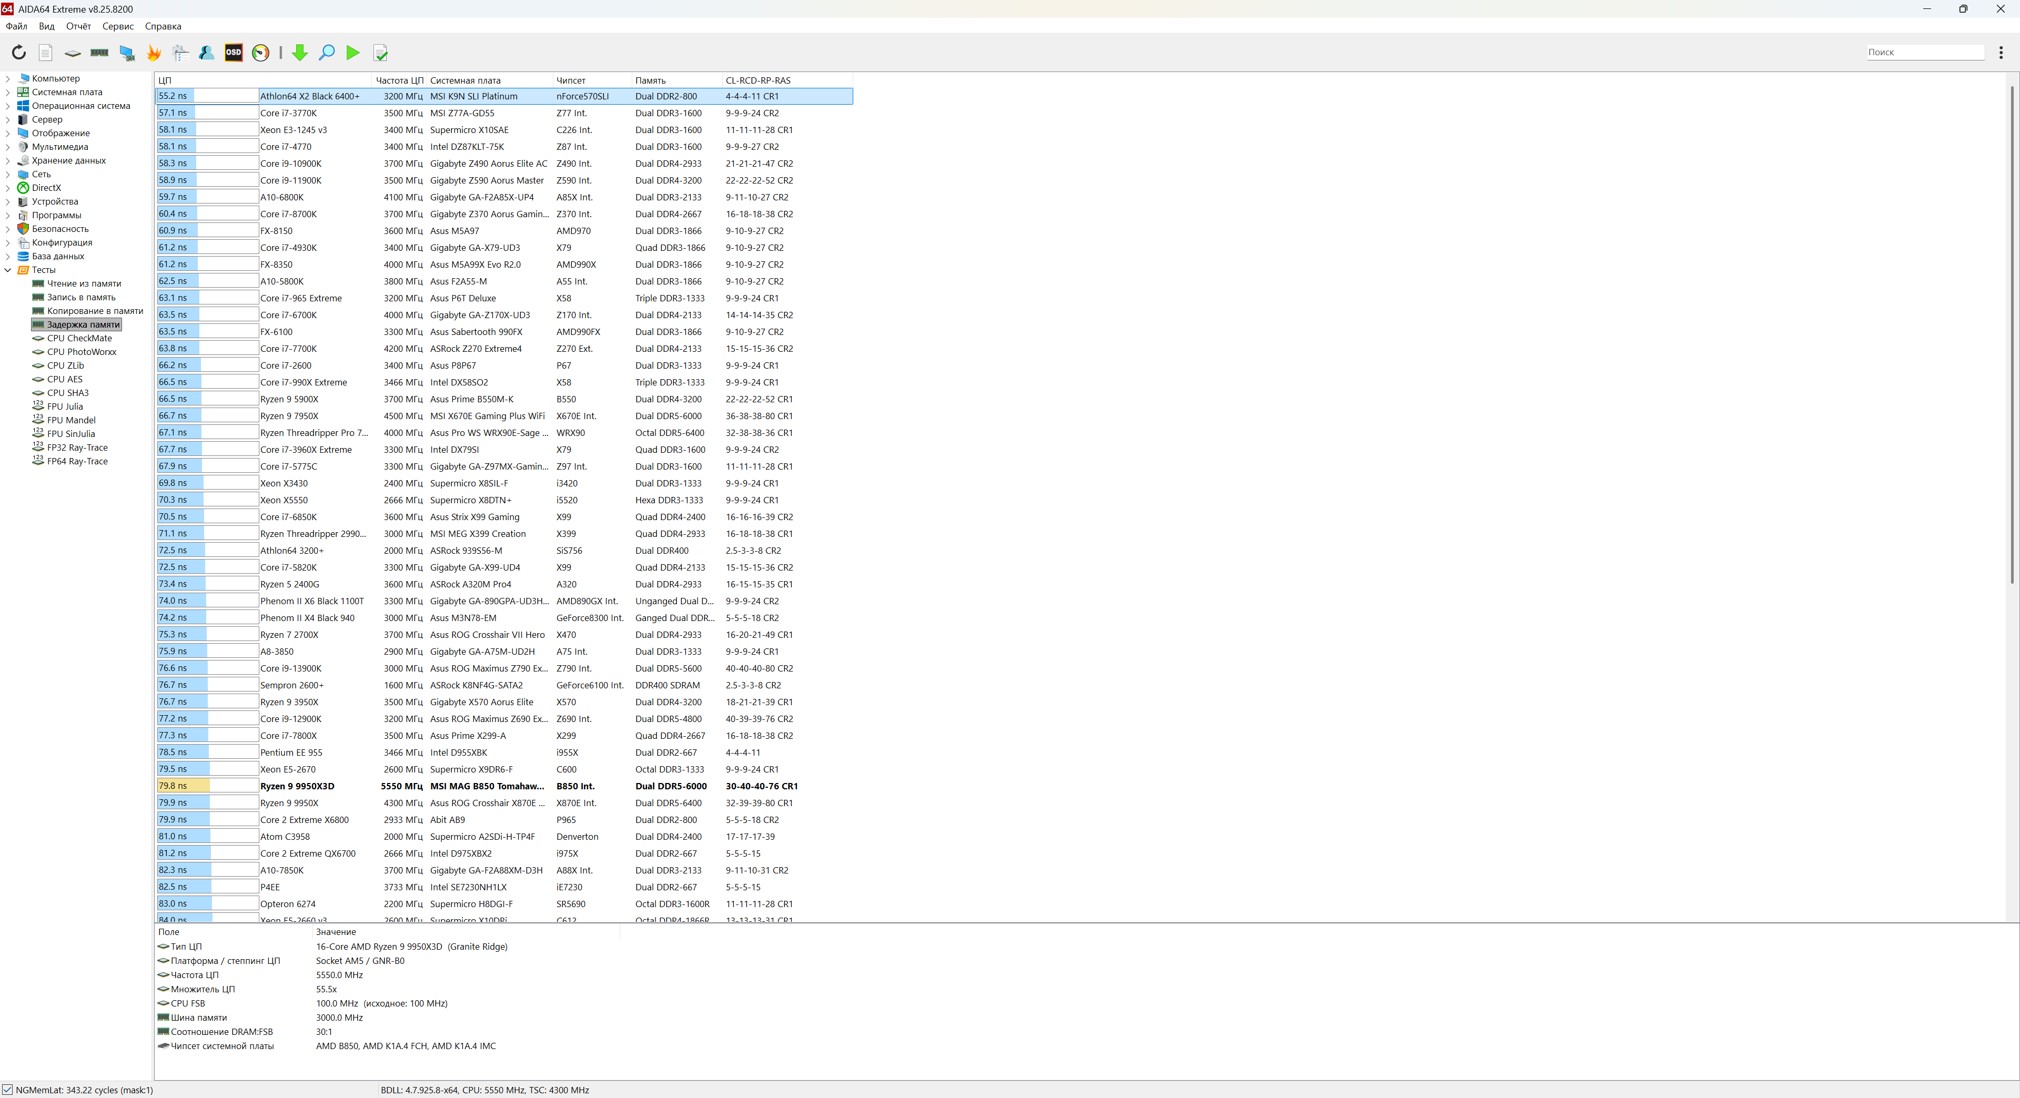Expand the Системная плата tree node

(x=8, y=93)
